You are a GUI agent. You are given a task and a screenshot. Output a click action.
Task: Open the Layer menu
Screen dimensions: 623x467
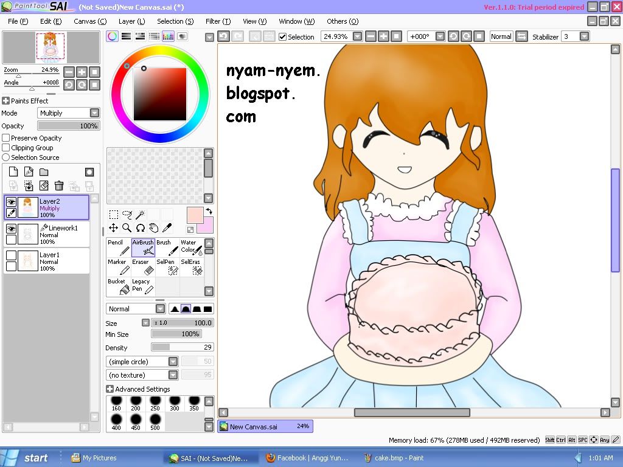tap(131, 21)
